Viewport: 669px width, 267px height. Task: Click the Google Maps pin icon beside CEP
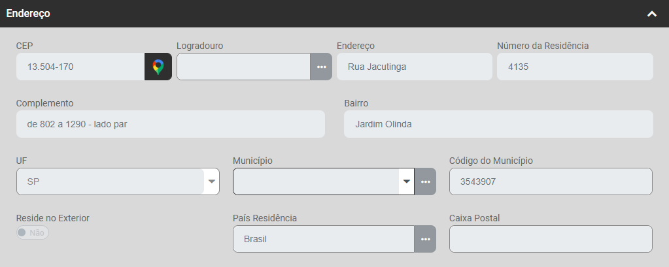click(158, 67)
